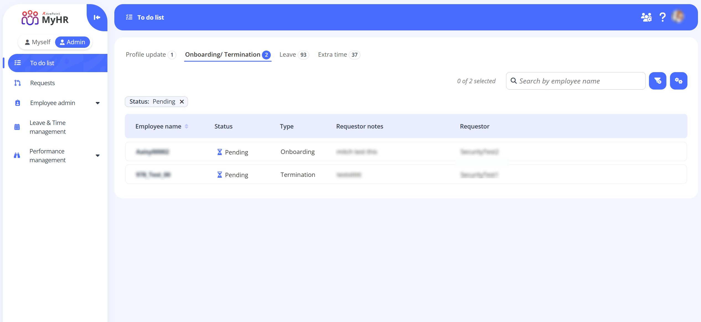Collapse the sidebar using the arrow icon

click(x=97, y=17)
